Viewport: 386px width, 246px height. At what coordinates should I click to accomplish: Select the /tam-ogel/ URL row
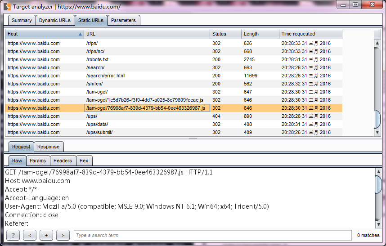click(x=174, y=92)
